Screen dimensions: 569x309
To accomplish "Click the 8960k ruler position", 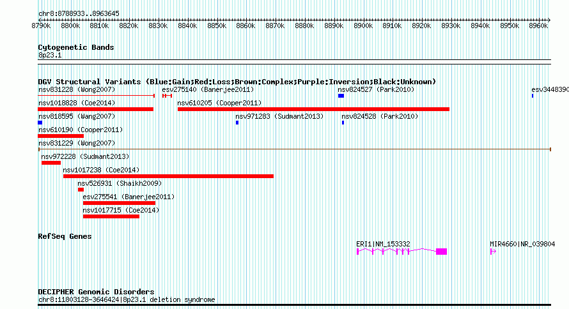I will click(538, 26).
